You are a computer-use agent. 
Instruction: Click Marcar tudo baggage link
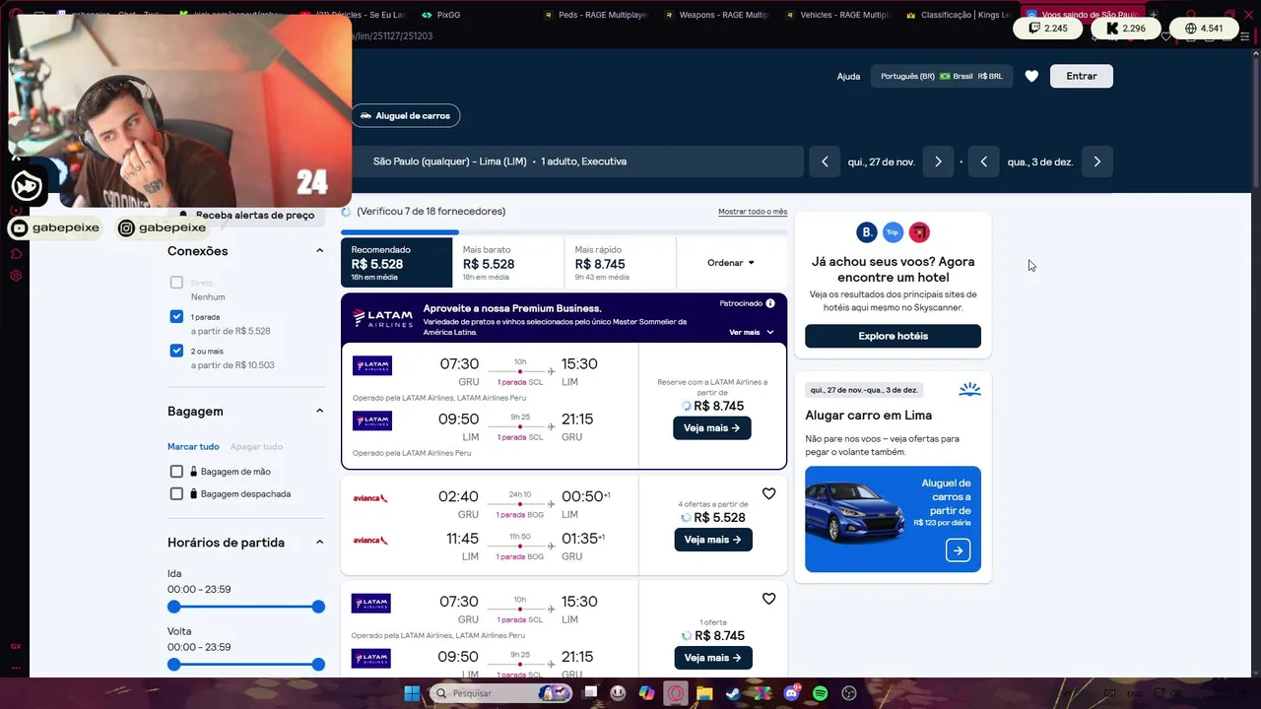(193, 446)
